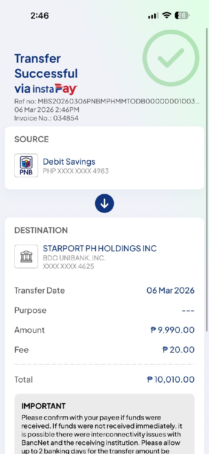Tap the Fee value ₱20.00
Viewport: 209px width, 454px height.
pos(178,350)
